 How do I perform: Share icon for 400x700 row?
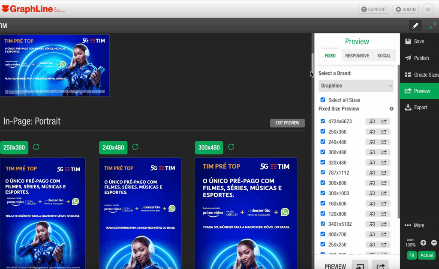384,234
